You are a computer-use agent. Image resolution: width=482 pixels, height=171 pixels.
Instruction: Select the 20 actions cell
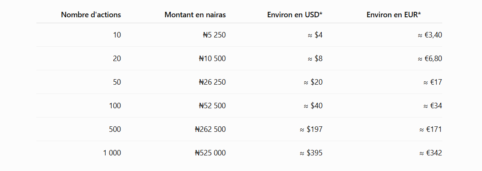pos(117,59)
